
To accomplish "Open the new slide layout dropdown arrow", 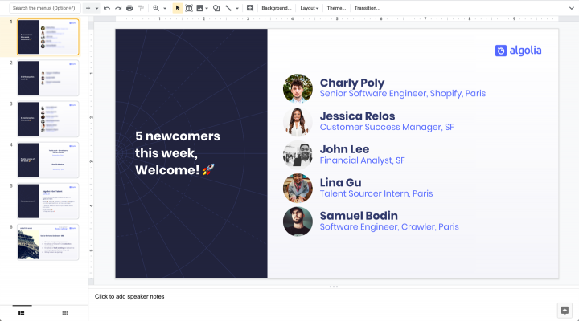I will (96, 8).
